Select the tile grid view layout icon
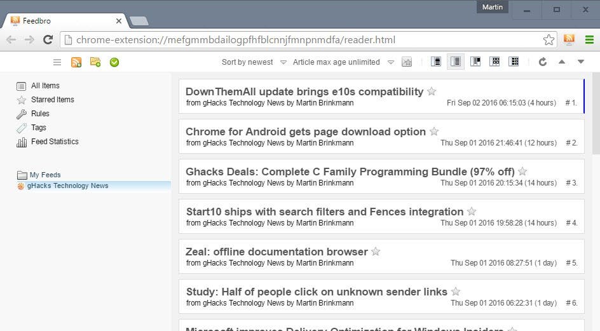The image size is (600, 331). click(494, 62)
